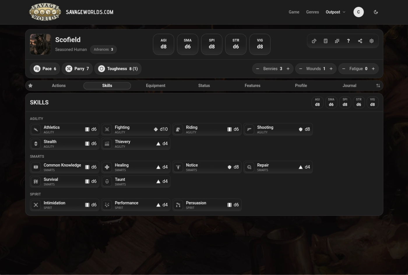Increase Fatigue with the plus button
The width and height of the screenshot is (408, 275).
[x=373, y=69]
